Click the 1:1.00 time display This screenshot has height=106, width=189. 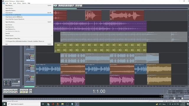[99, 91]
